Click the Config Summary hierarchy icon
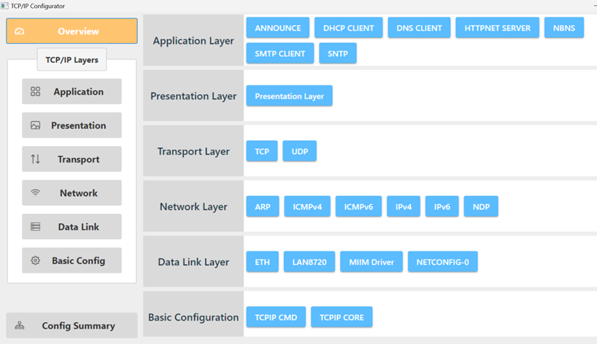 (20, 326)
